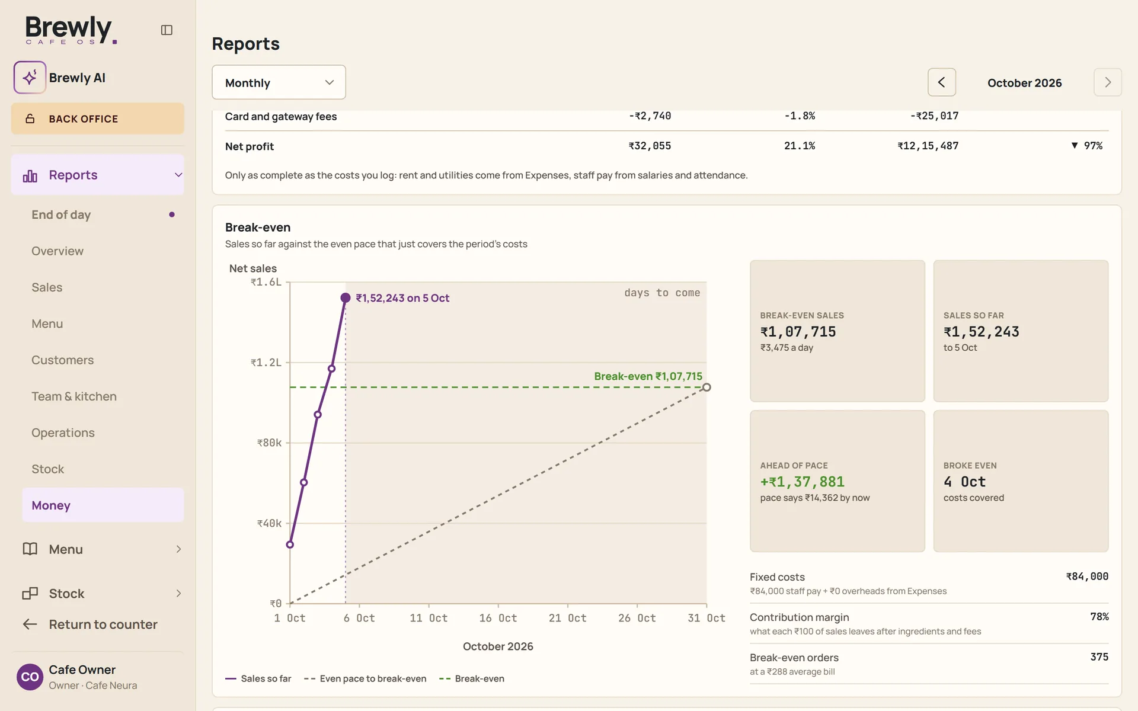Collapse the sidebar panel icon
This screenshot has width=1138, height=711.
coord(167,30)
